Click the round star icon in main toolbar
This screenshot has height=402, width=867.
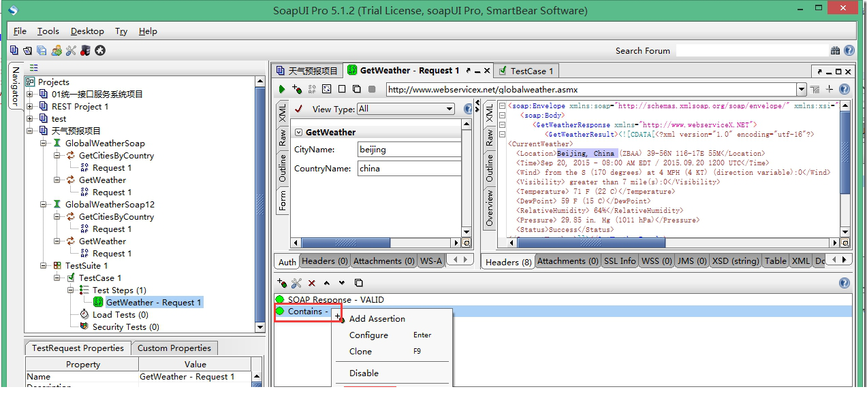100,50
